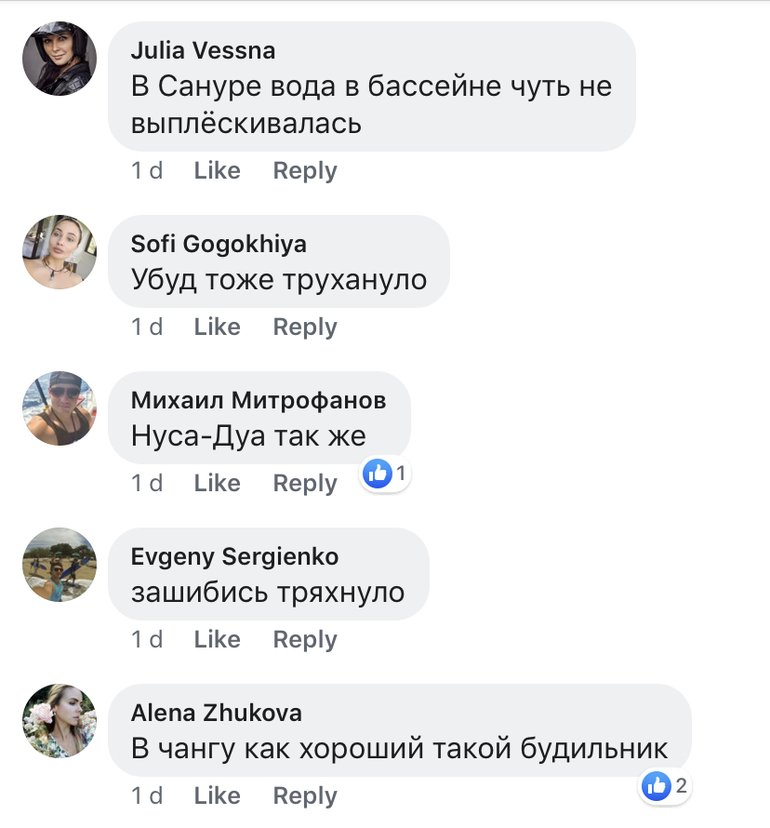This screenshot has width=770, height=828.
Task: Click like reaction icon on Нуса-Дуа comment
Action: pyautogui.click(x=378, y=474)
